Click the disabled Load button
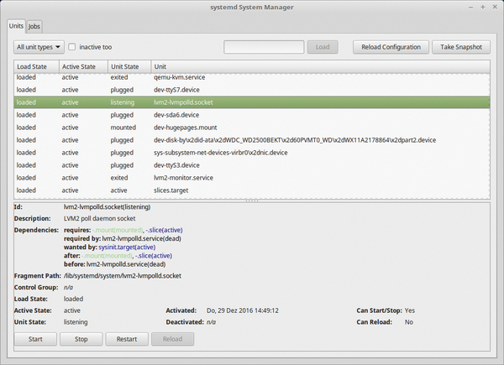504x365 pixels. click(x=323, y=47)
